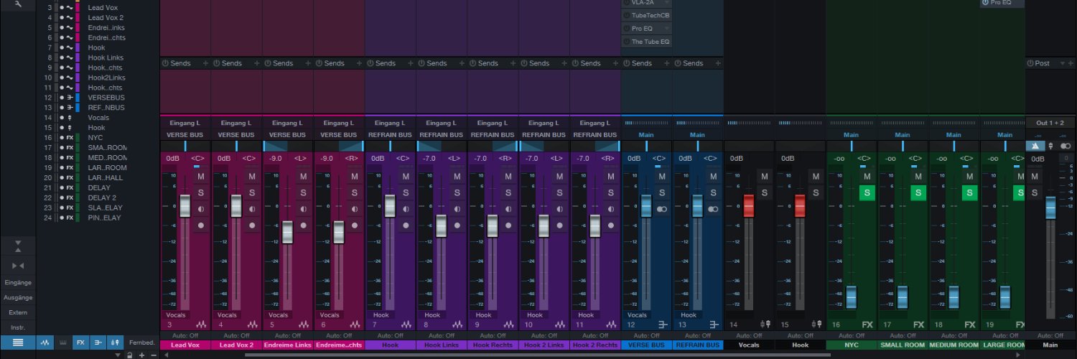Toggle visibility dot for DELAY 2 in channel list

click(x=62, y=197)
